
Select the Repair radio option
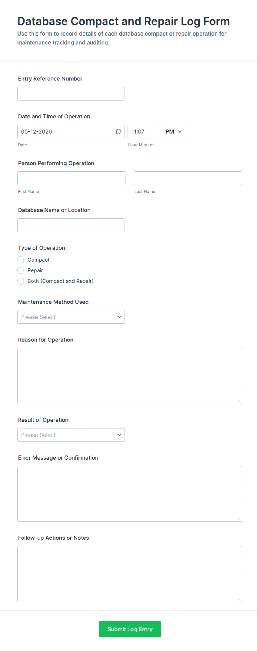click(21, 270)
